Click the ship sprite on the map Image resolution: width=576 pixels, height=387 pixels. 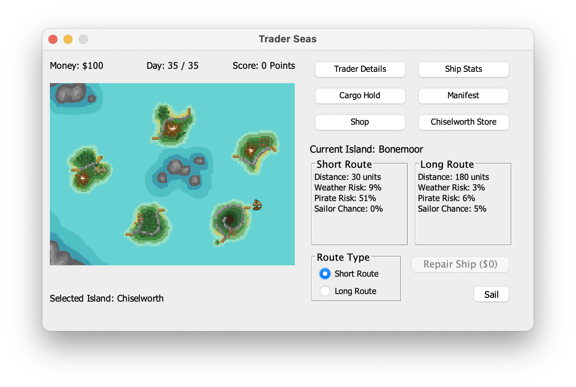click(x=258, y=206)
